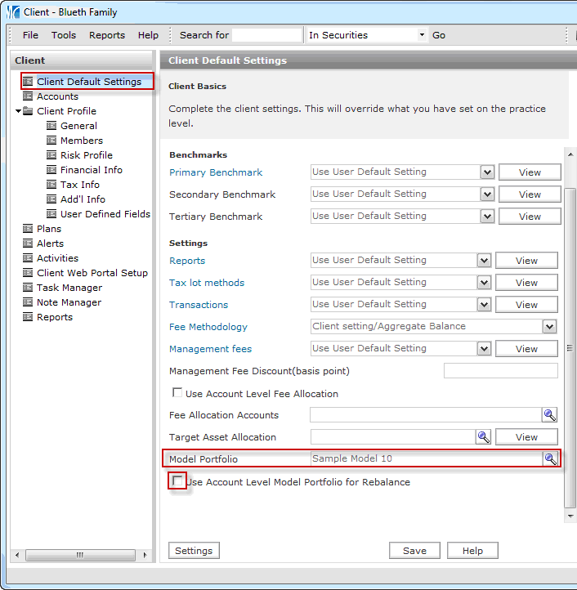
Task: Click the Alerts icon in sidebar
Action: (28, 244)
